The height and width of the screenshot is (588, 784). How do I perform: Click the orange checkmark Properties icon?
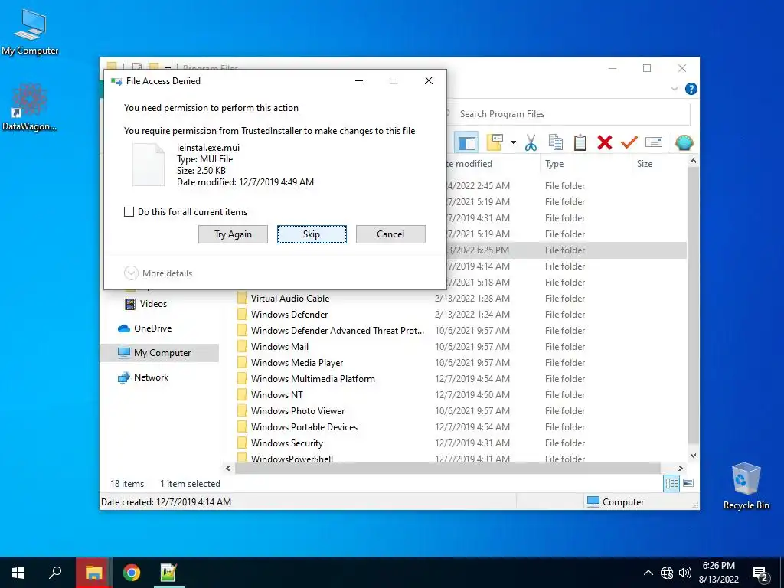629,142
